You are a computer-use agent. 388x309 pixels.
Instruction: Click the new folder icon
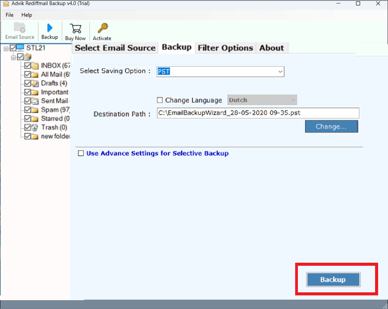point(35,136)
